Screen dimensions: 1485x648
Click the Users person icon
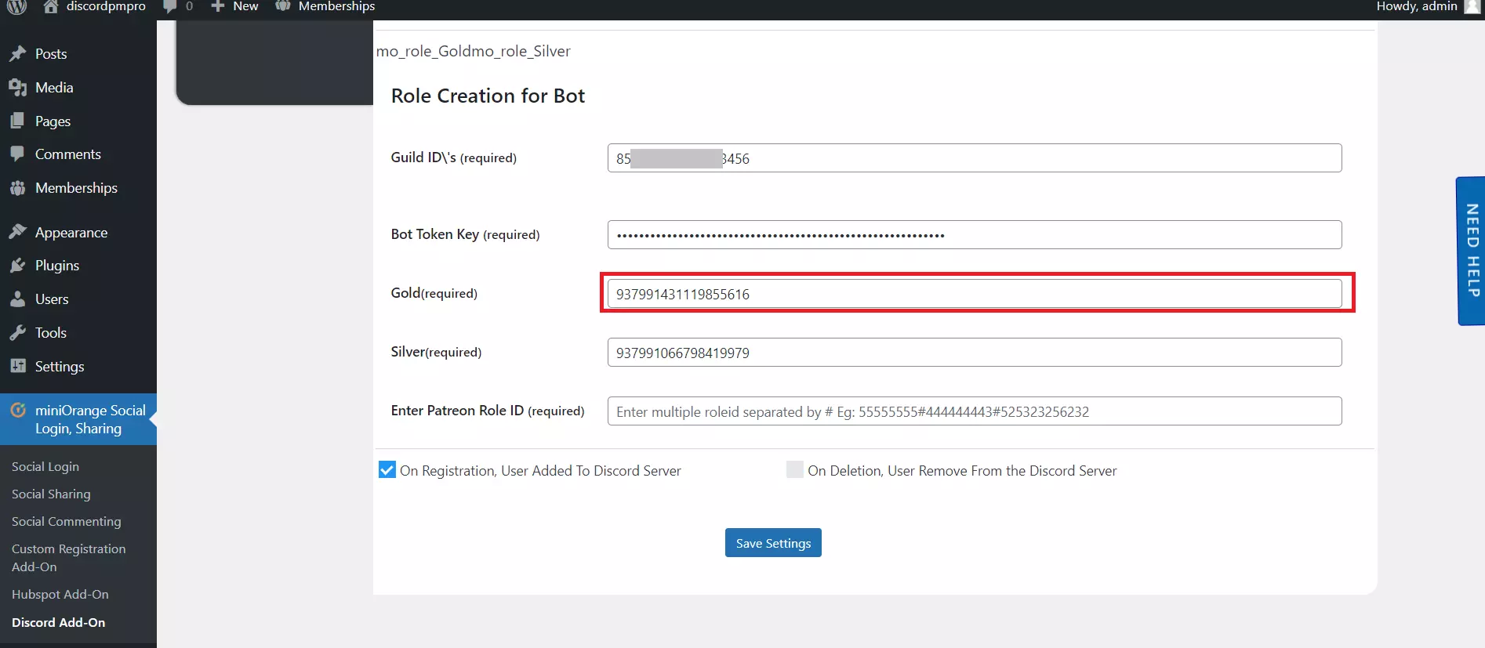coord(17,299)
